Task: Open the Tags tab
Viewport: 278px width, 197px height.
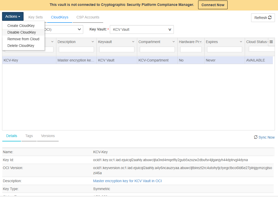Action: 29,136
